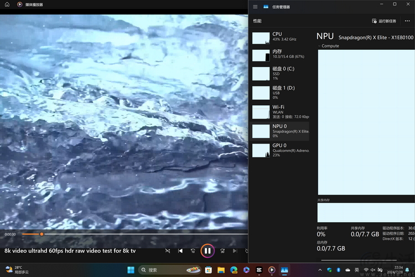Open clock showing 22:34
Image resolution: width=415 pixels, height=277 pixels.
[395, 270]
